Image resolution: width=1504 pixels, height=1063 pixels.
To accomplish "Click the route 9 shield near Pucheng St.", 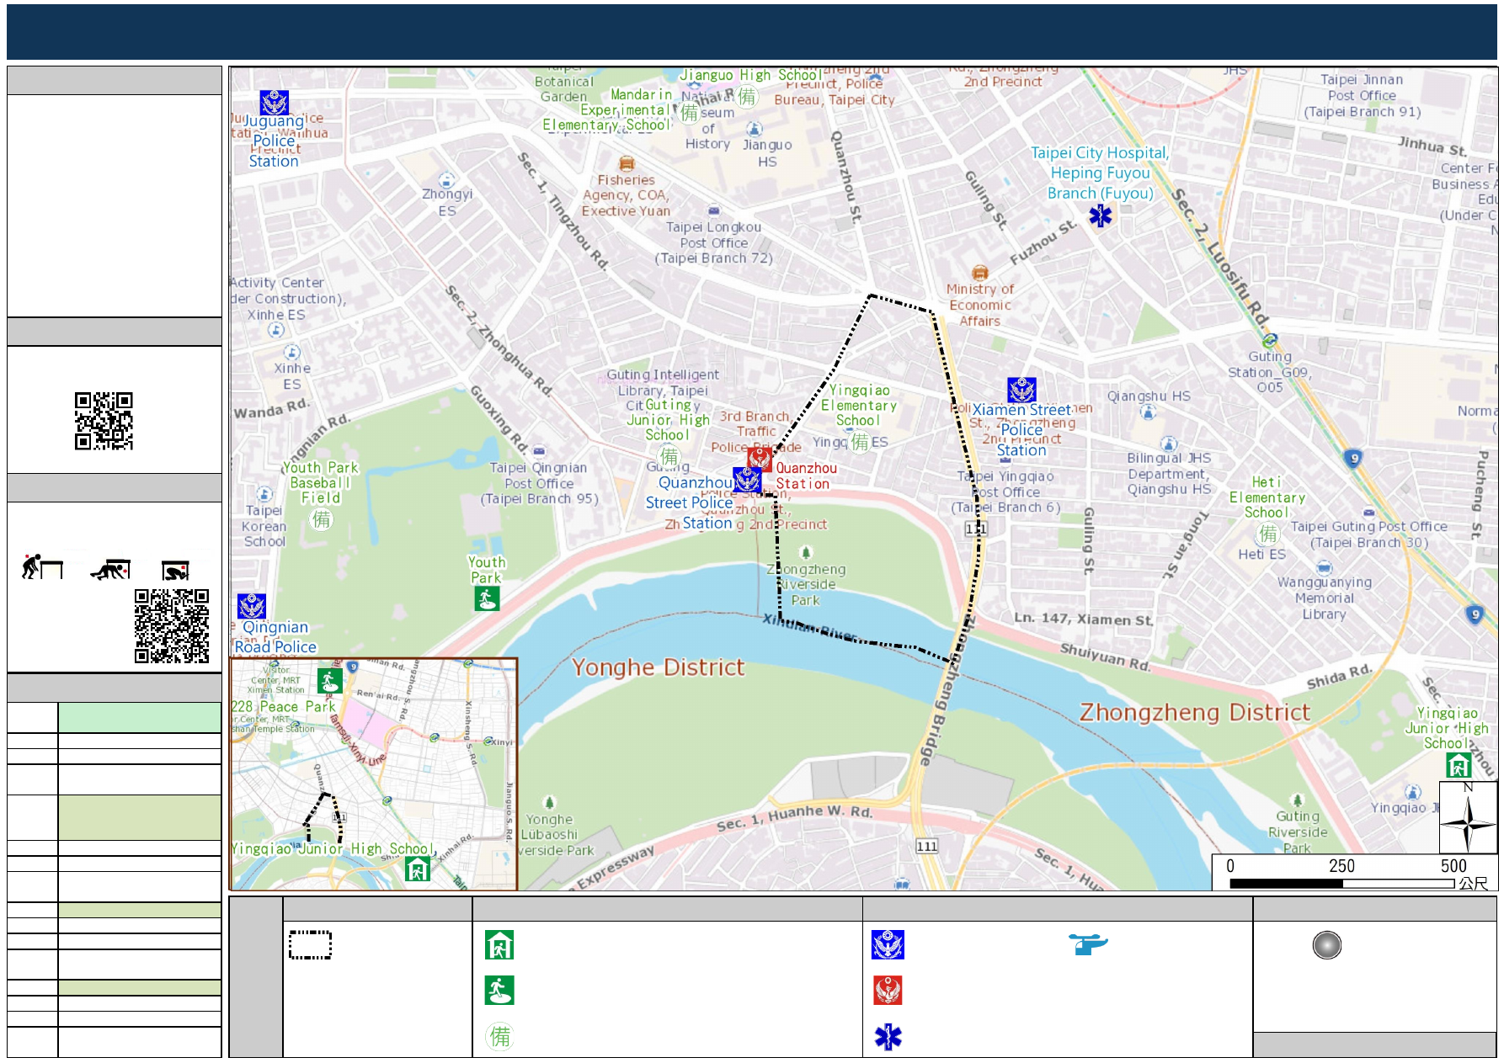I will point(1353,459).
